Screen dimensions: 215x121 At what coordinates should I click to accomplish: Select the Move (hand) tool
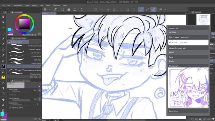(3, 17)
